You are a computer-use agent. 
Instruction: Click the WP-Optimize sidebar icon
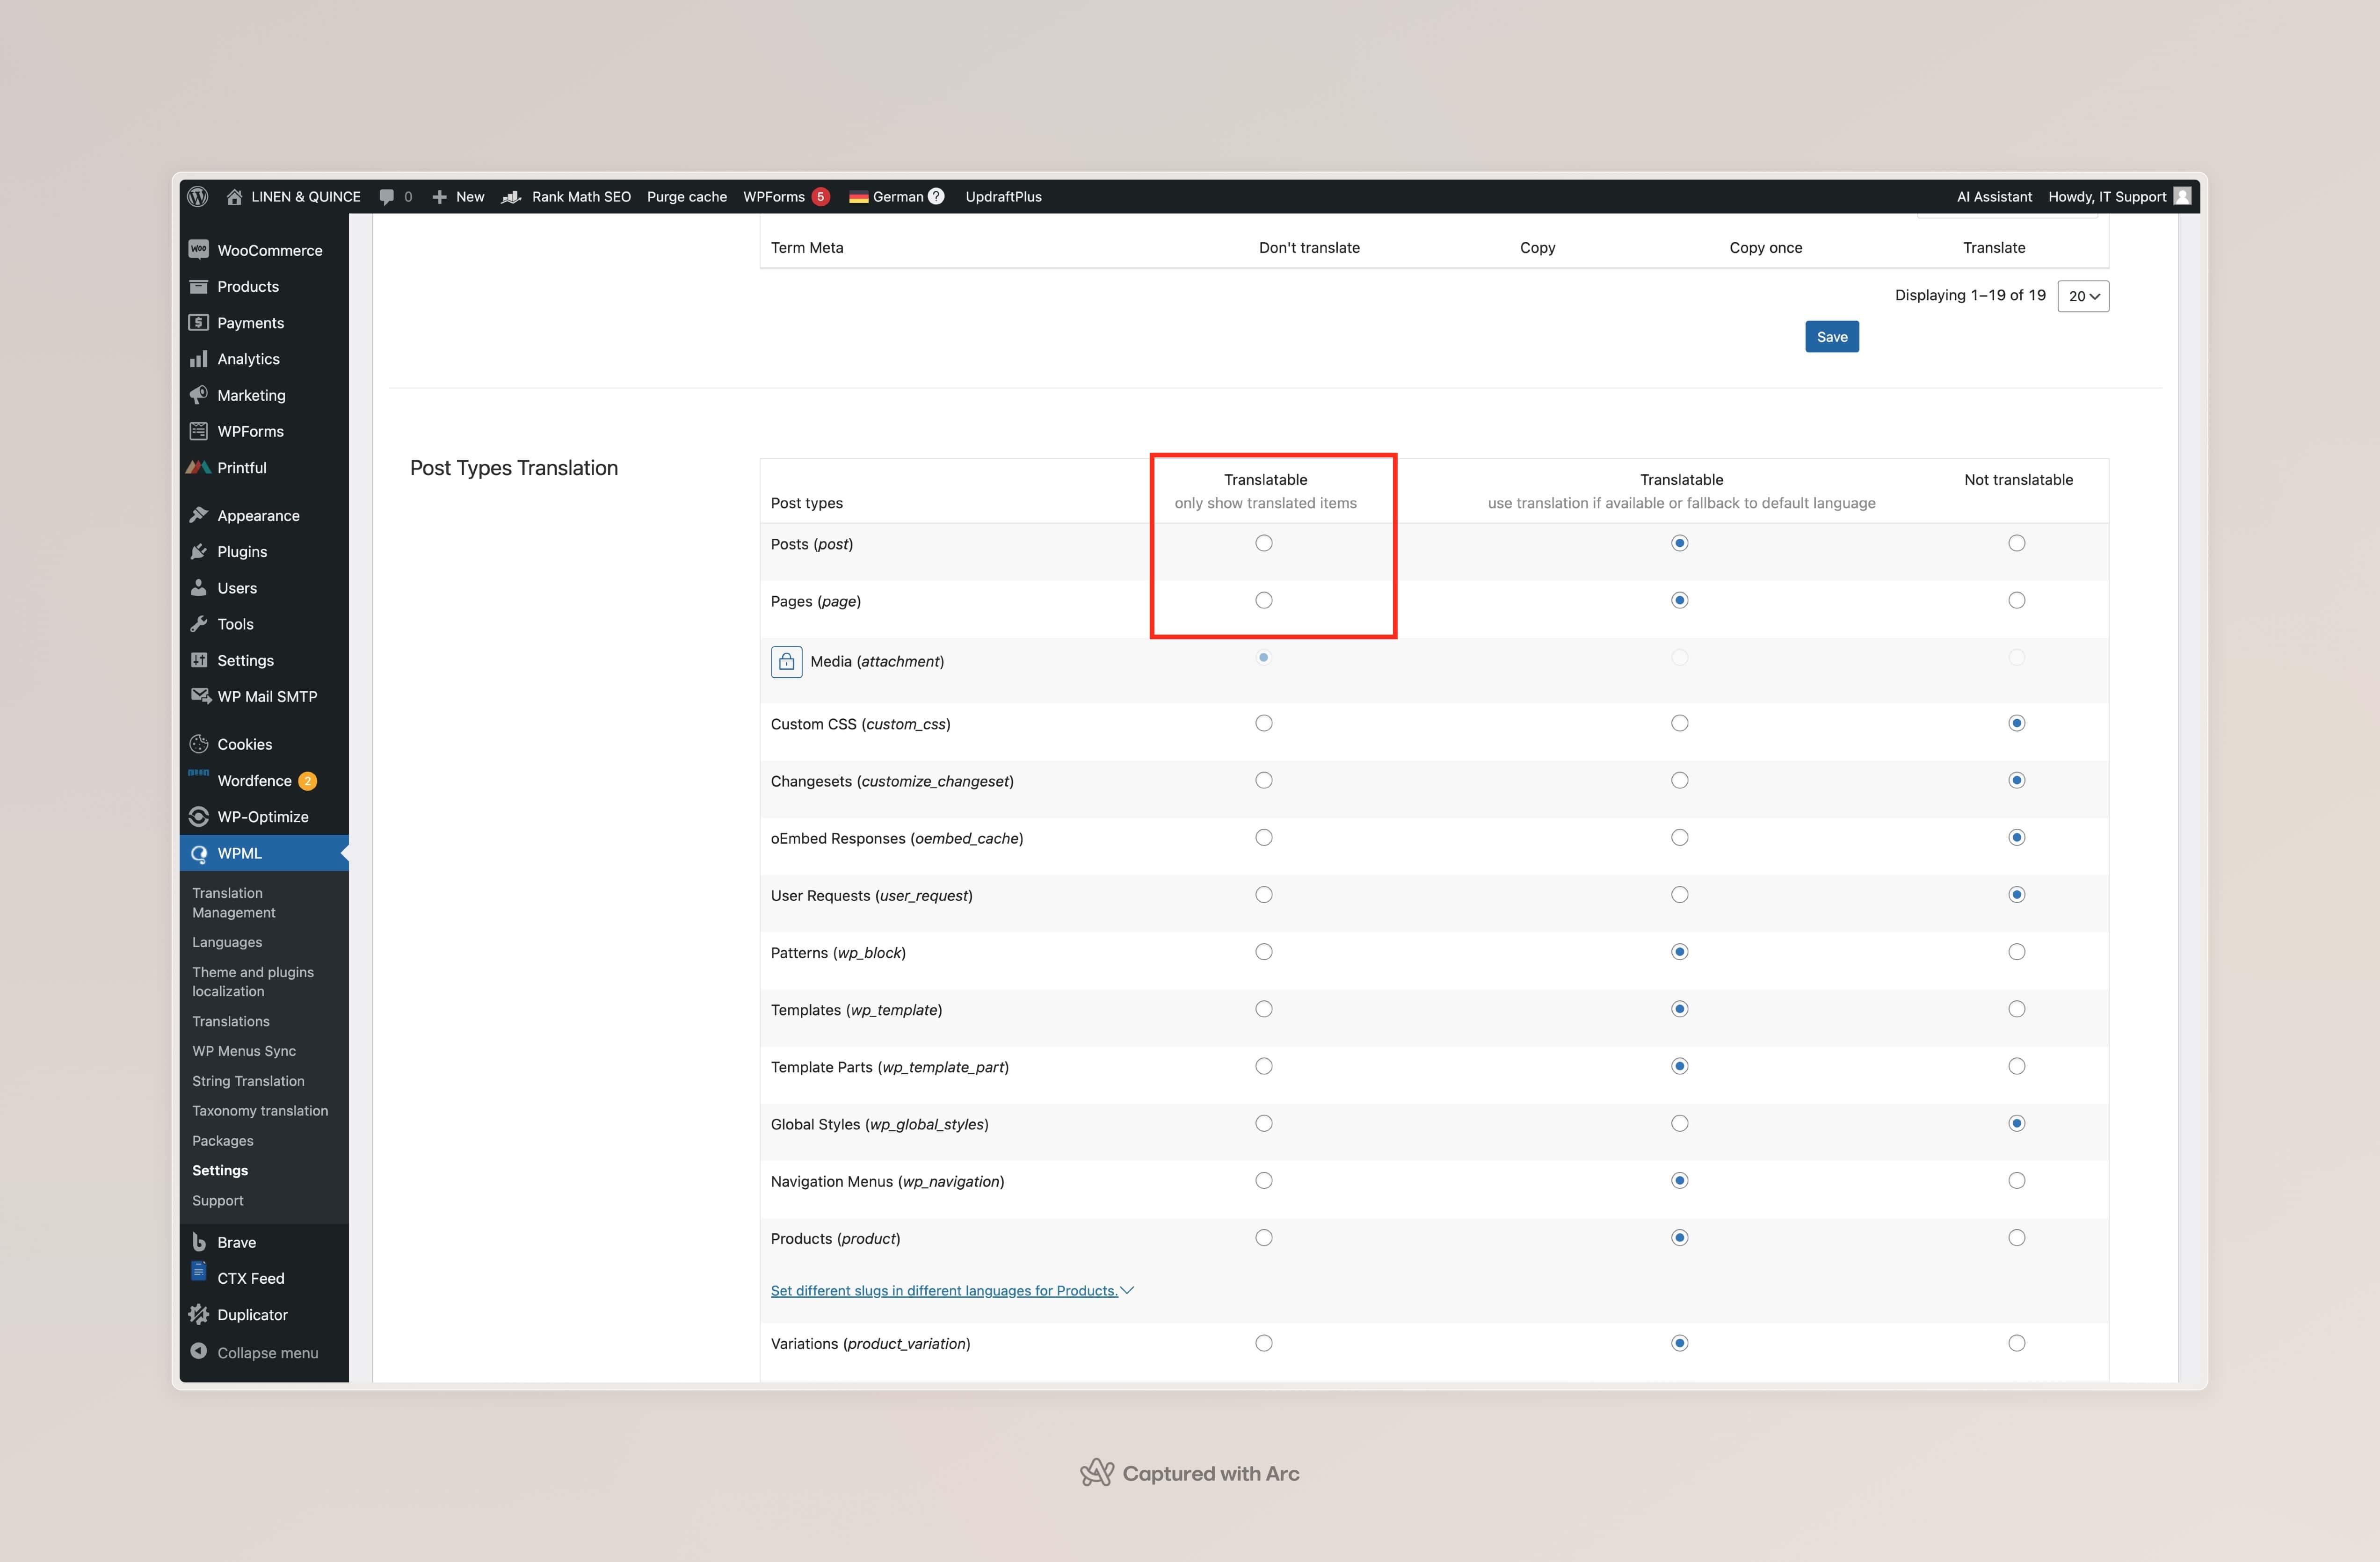(x=199, y=816)
